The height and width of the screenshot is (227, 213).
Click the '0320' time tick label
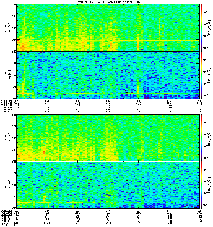(139, 223)
